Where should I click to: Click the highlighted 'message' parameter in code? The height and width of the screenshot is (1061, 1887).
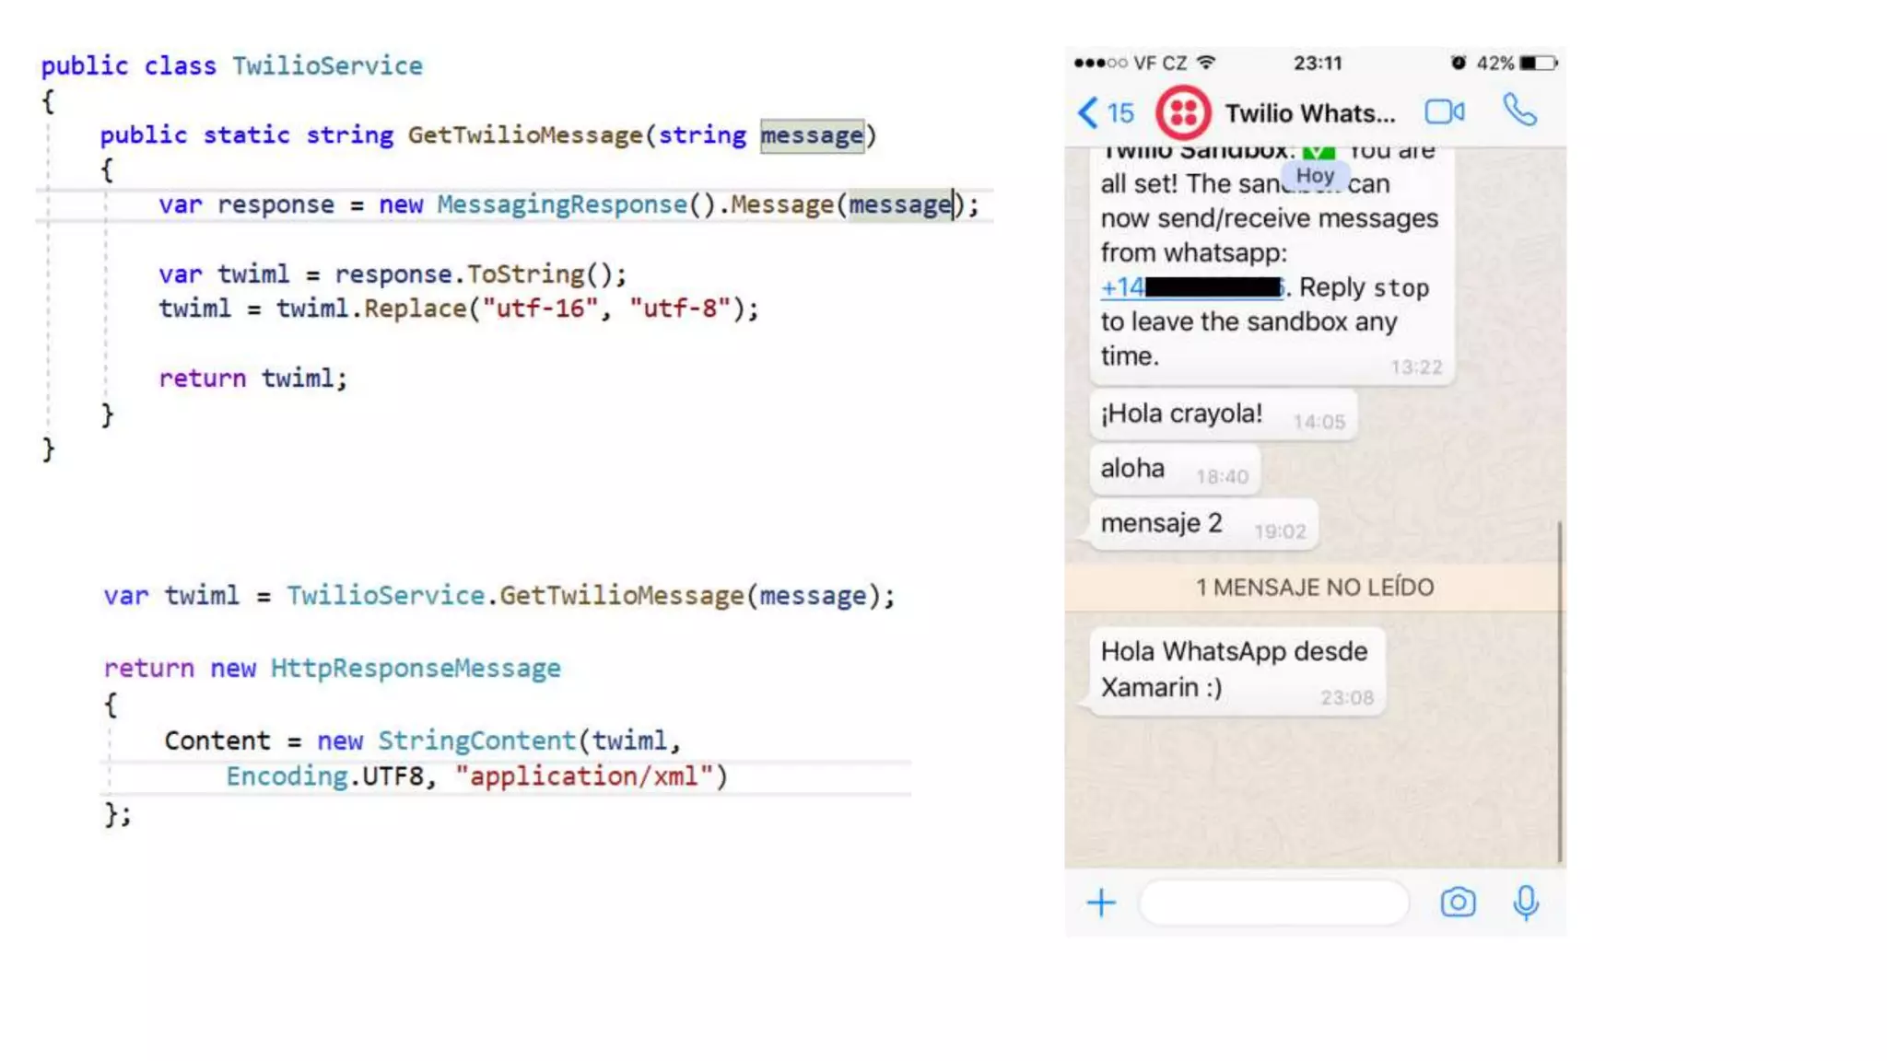812,135
